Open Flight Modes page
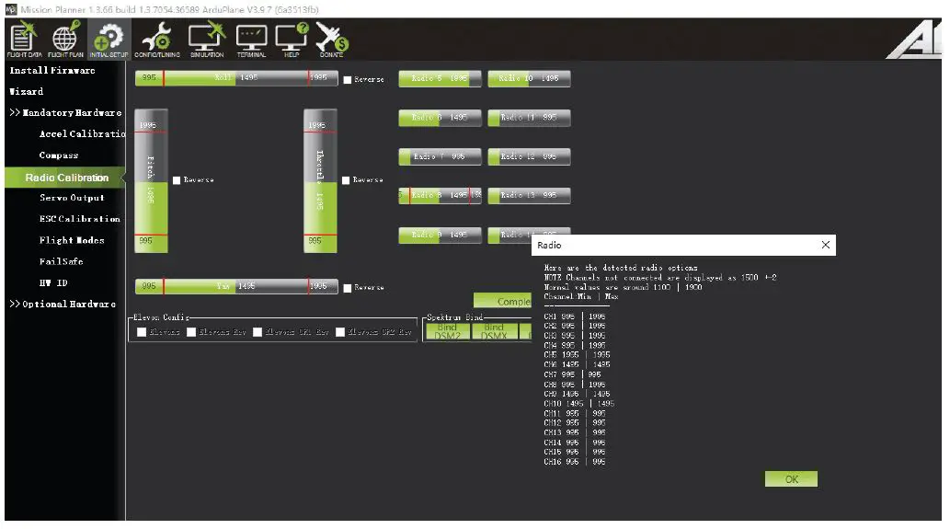Screen dimensions: 950x529 pyautogui.click(x=72, y=240)
